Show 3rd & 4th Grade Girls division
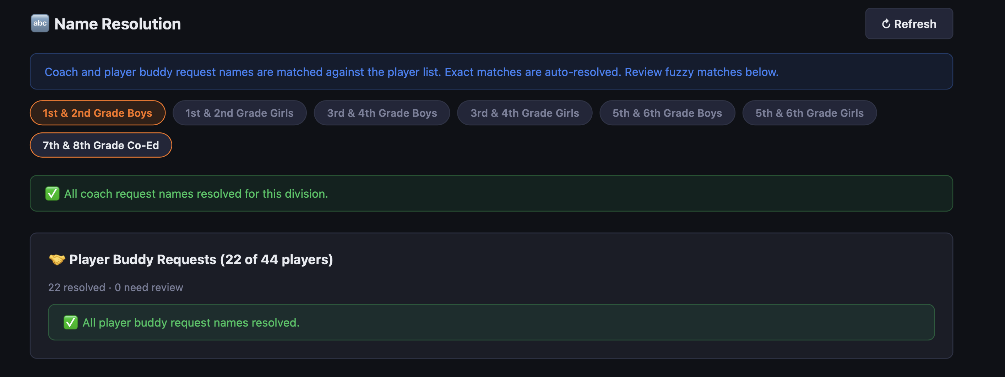 (525, 113)
